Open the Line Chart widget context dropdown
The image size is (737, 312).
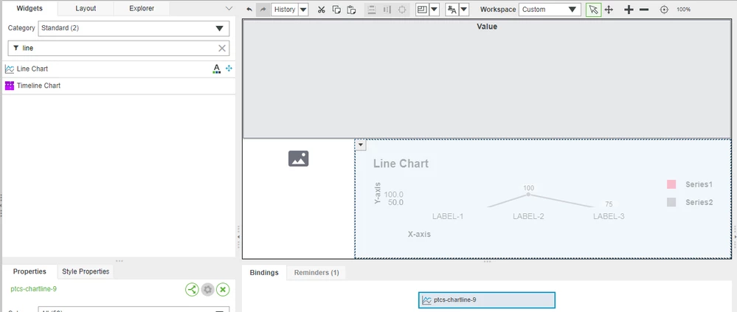tap(361, 145)
